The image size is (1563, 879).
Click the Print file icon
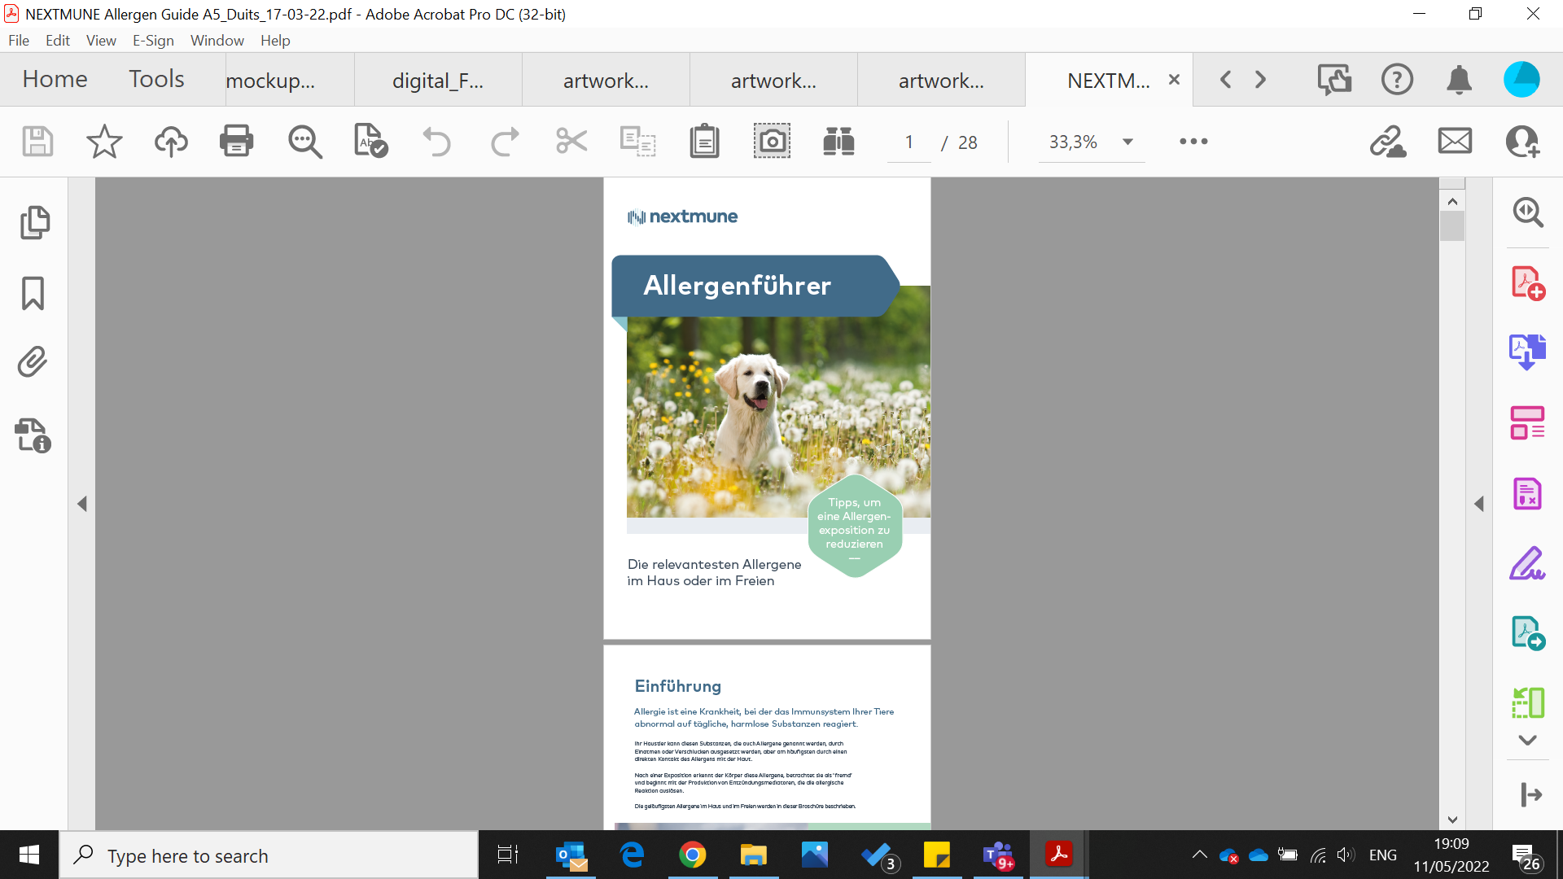[x=236, y=142]
